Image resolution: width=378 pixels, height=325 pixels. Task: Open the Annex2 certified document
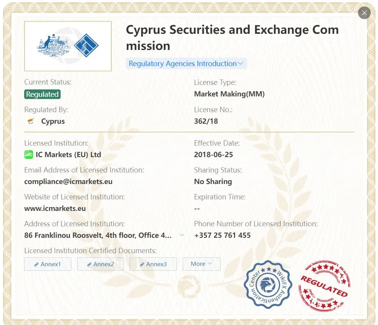click(x=101, y=264)
